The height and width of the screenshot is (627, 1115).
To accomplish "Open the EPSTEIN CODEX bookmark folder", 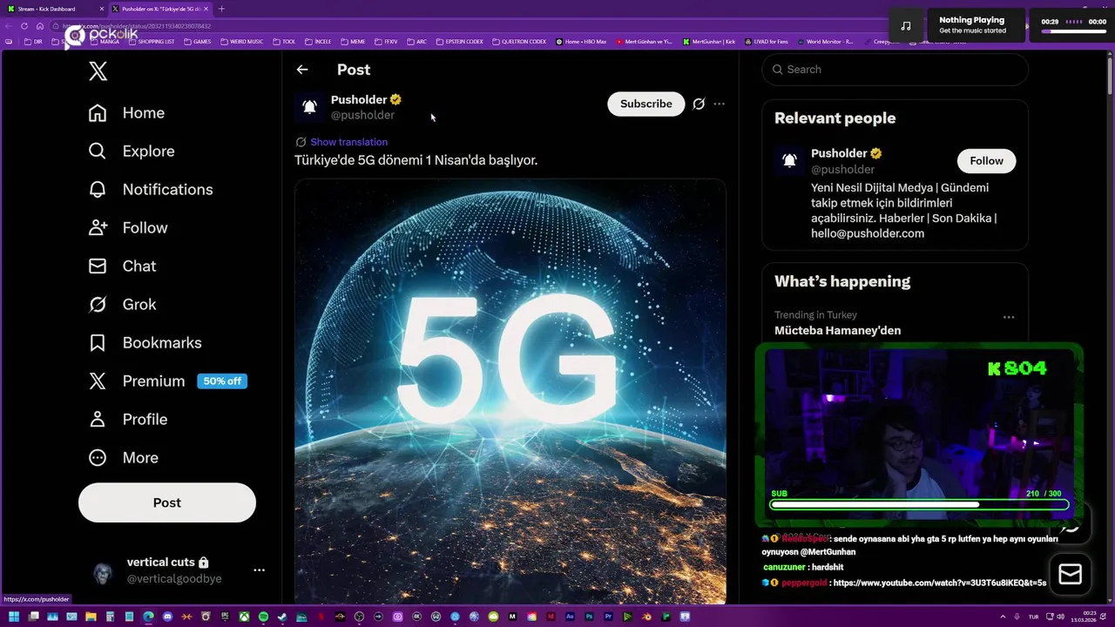I will pos(459,42).
